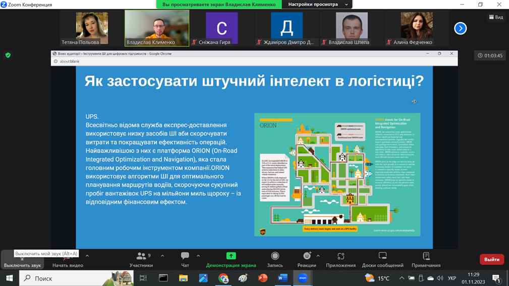Viewport: 509px width, 286px height.
Task: Click the slide title about штучний інтелект
Action: point(254,81)
